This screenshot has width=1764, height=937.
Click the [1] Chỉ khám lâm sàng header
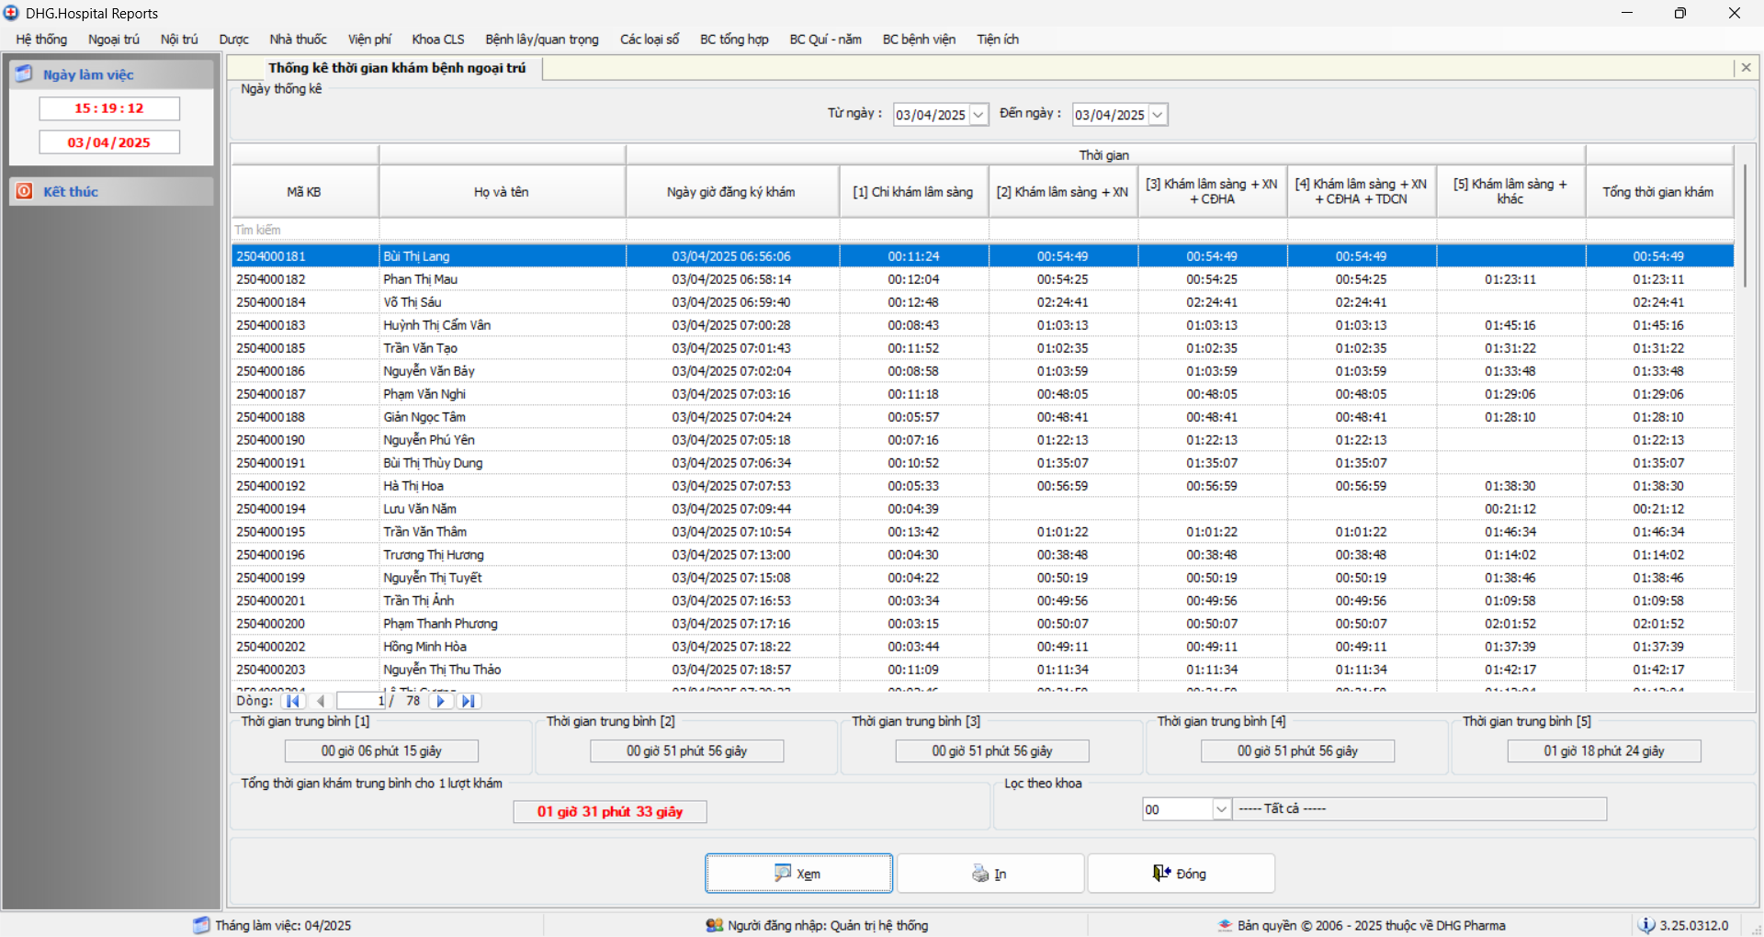[x=914, y=192]
